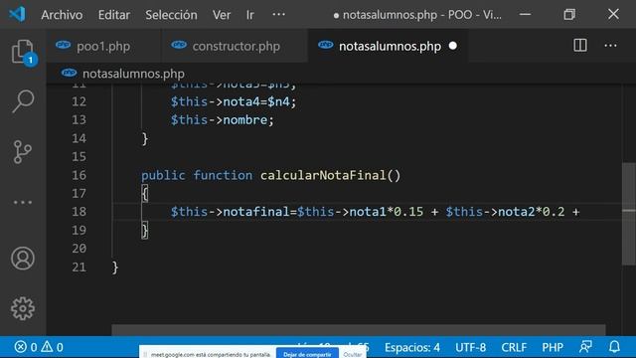This screenshot has width=636, height=358.
Task: Click the feedback icon in status bar
Action: (585, 347)
